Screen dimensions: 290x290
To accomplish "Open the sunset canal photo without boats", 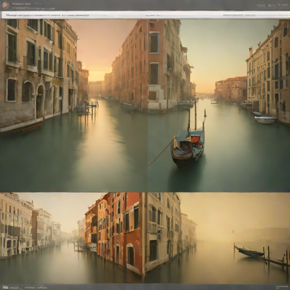I will click(74, 105).
